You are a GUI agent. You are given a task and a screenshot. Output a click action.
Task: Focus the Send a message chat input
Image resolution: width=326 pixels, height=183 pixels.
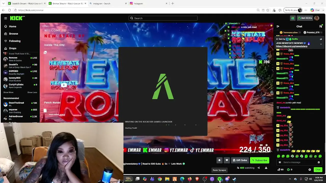click(x=299, y=162)
